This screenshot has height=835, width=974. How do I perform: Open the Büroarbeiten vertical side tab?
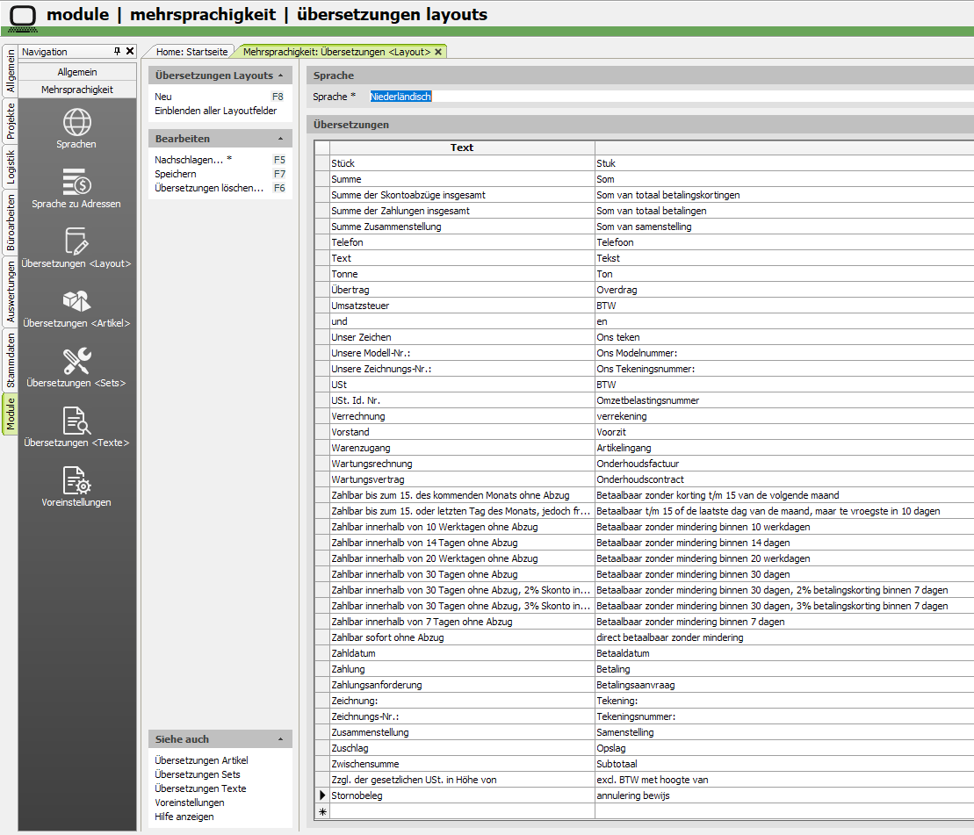[x=11, y=222]
